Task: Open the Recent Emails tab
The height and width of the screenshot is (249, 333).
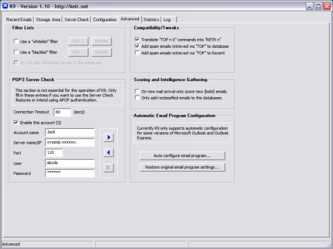Action: (x=19, y=19)
